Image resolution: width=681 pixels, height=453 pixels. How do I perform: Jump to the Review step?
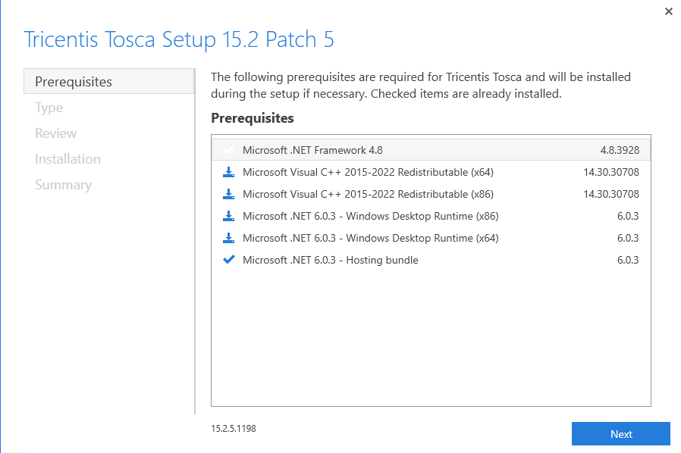point(55,133)
